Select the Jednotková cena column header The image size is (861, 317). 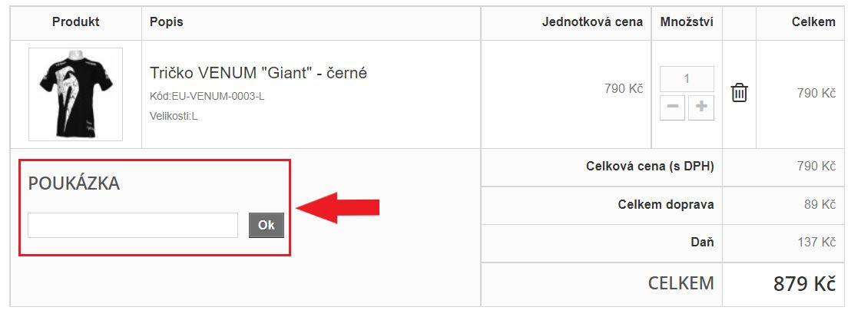tap(592, 22)
